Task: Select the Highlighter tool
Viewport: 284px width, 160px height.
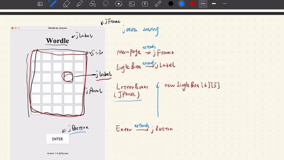Action: pyautogui.click(x=79, y=4)
